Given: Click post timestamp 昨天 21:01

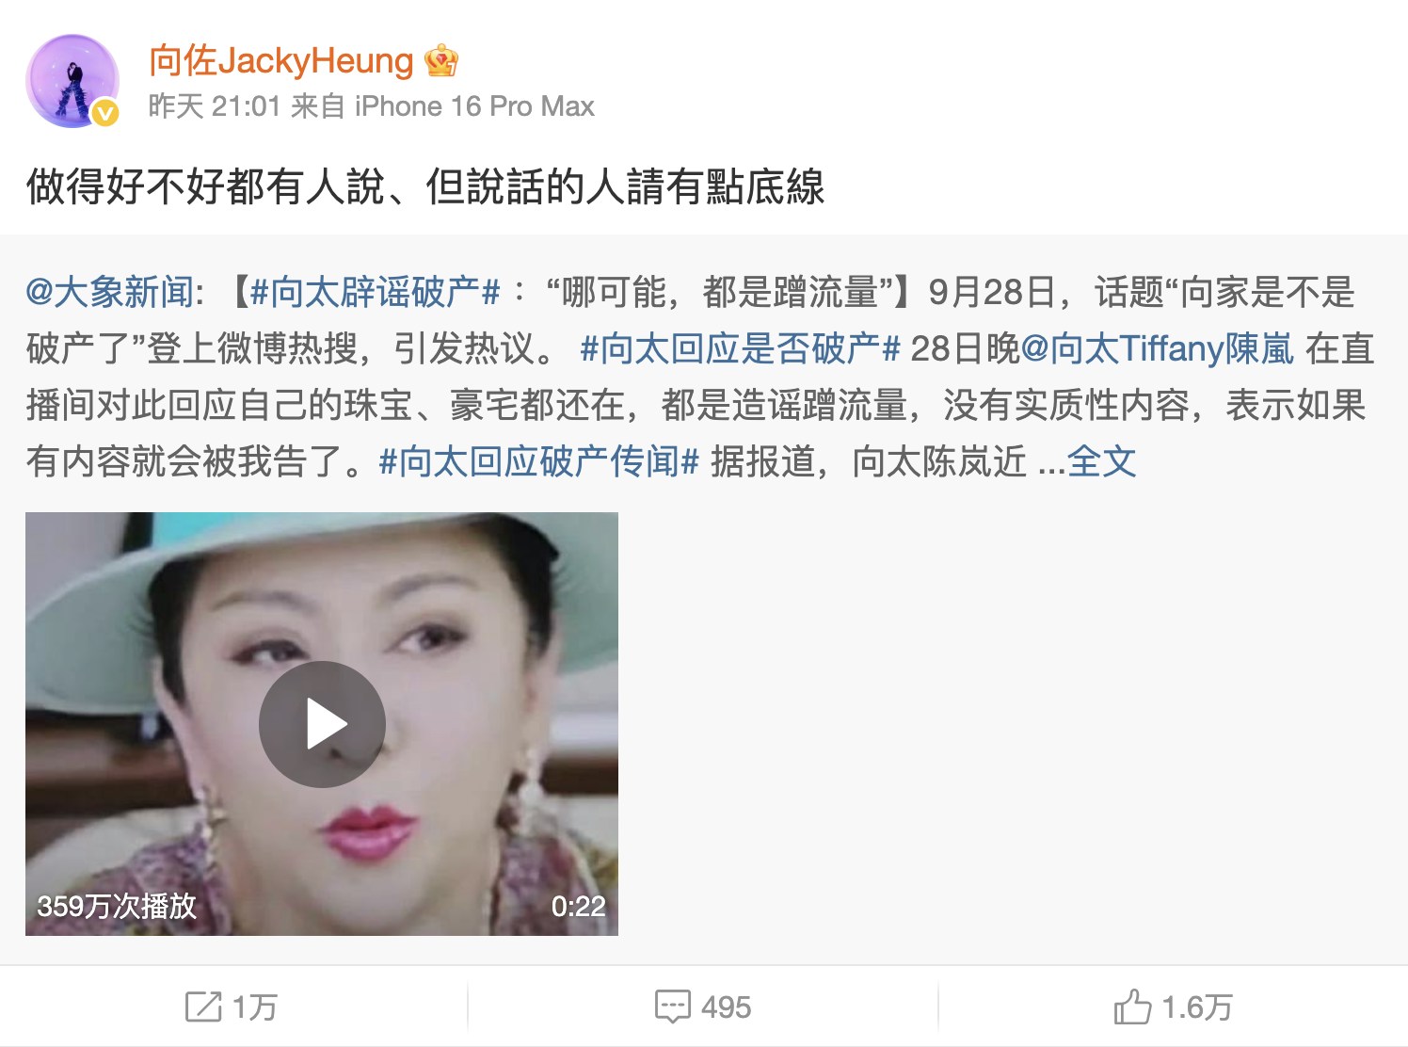Looking at the screenshot, I should click(x=215, y=106).
